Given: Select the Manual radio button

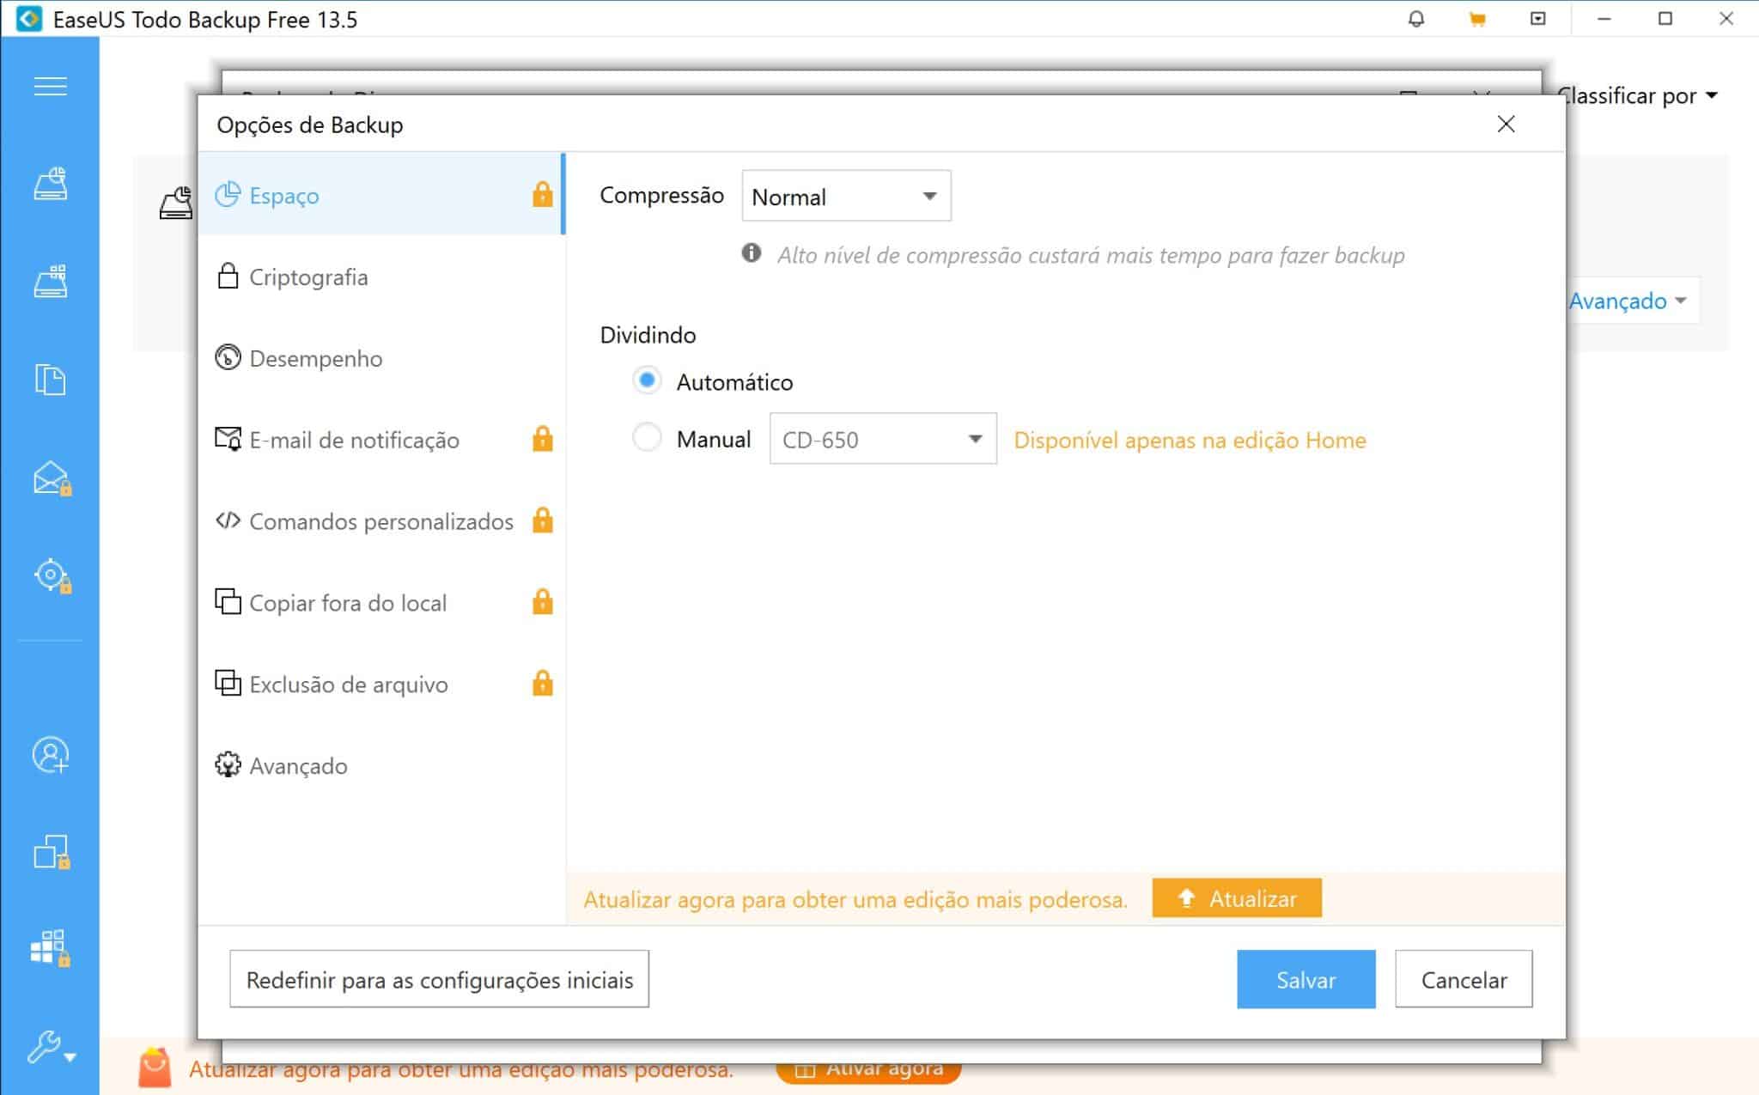Looking at the screenshot, I should (x=647, y=438).
